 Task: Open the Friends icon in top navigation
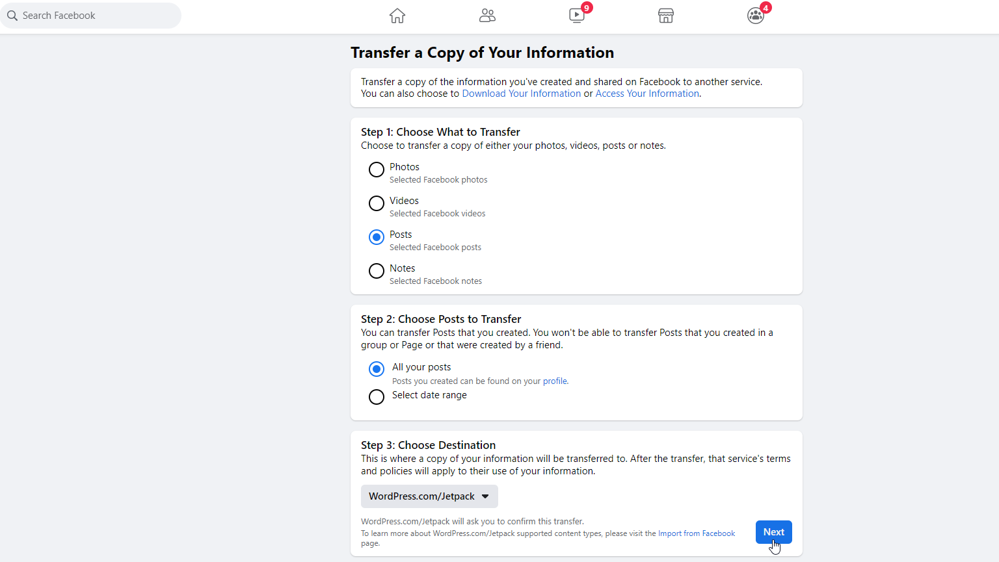point(487,16)
